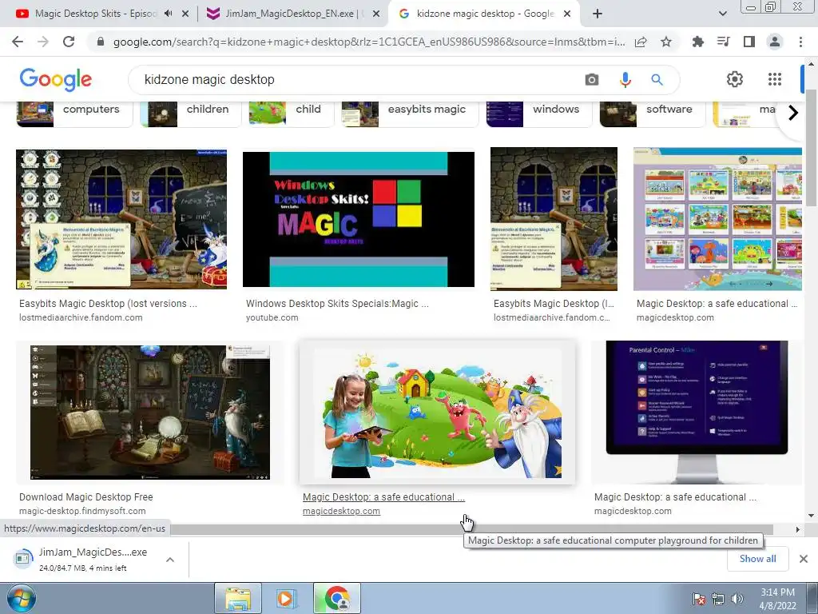Open network status tray icon
This screenshot has width=818, height=614.
pyautogui.click(x=718, y=599)
